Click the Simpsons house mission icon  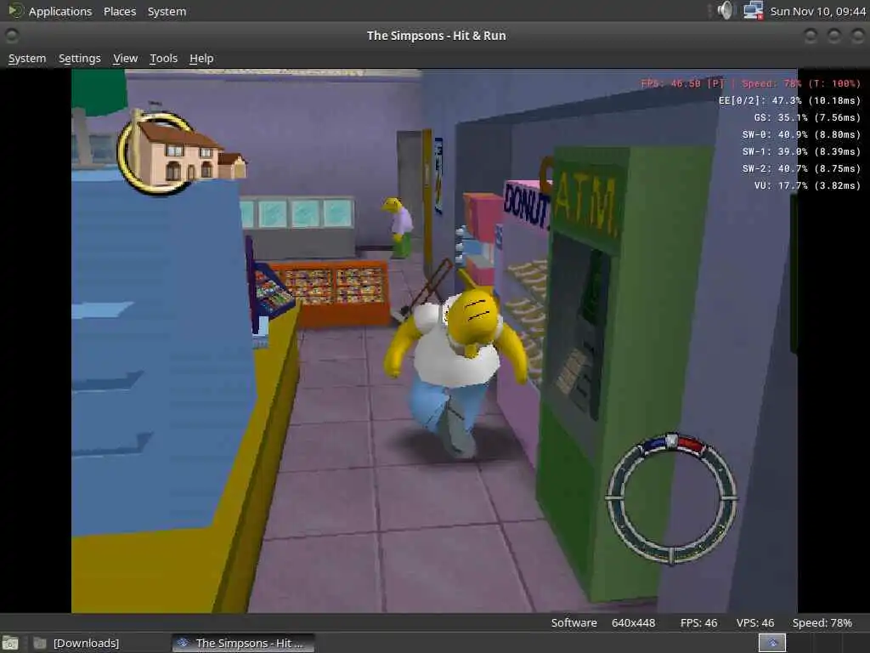pos(180,151)
